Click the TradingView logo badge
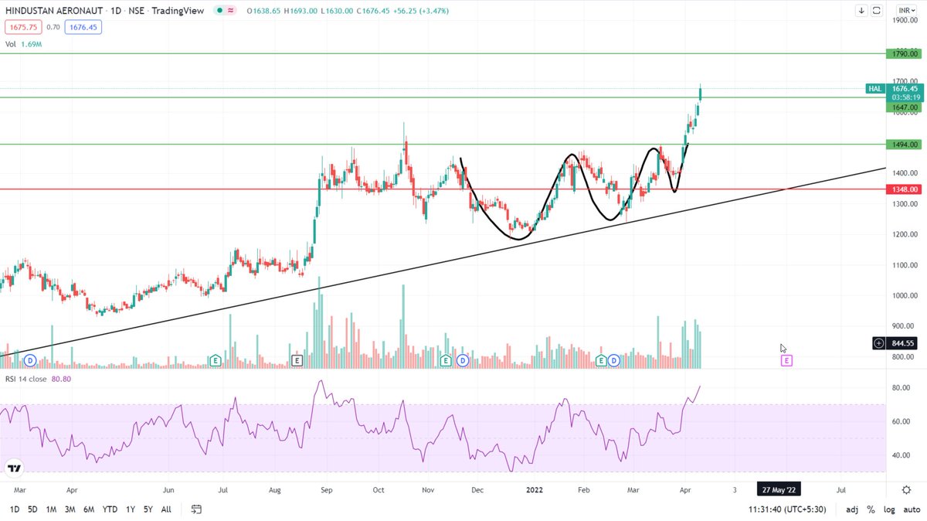Viewport: 927px width, 521px height. pyautogui.click(x=14, y=468)
